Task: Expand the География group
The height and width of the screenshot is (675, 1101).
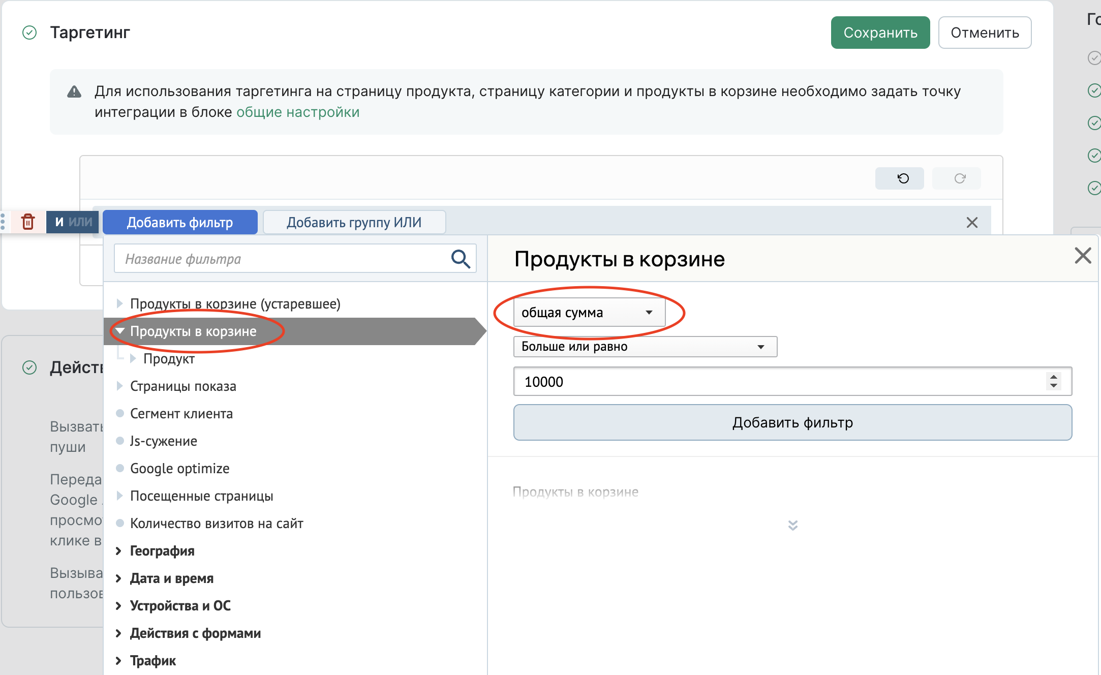Action: pyautogui.click(x=118, y=550)
